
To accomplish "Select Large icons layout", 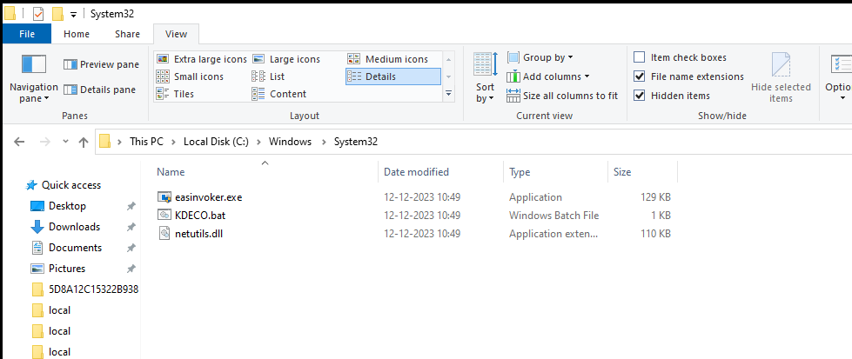I will tap(286, 59).
